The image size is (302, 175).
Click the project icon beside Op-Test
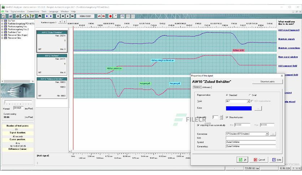click(6, 21)
